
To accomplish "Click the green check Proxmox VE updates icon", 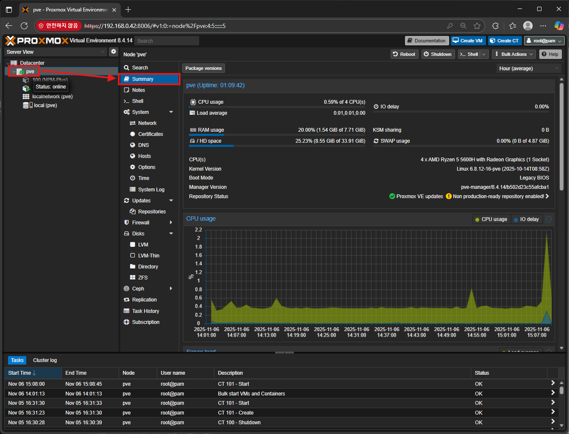I will click(x=392, y=196).
